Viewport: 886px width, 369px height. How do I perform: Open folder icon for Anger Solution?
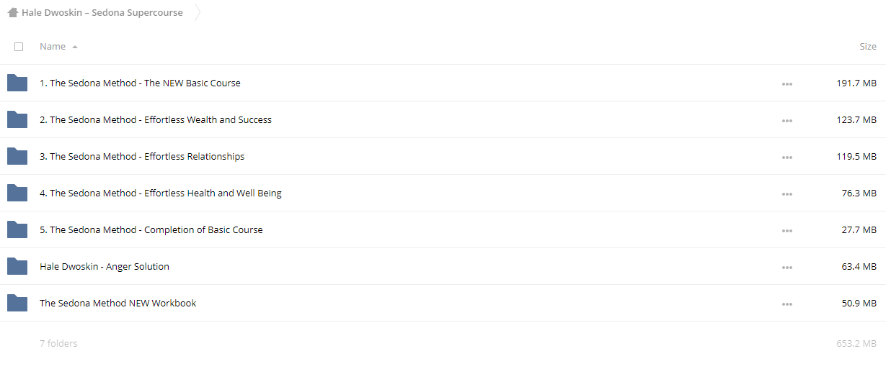(17, 266)
